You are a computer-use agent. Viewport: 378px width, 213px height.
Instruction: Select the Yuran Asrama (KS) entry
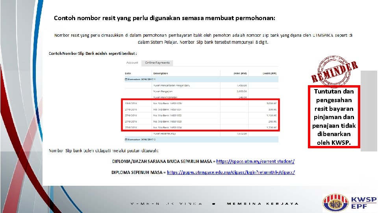point(165,134)
